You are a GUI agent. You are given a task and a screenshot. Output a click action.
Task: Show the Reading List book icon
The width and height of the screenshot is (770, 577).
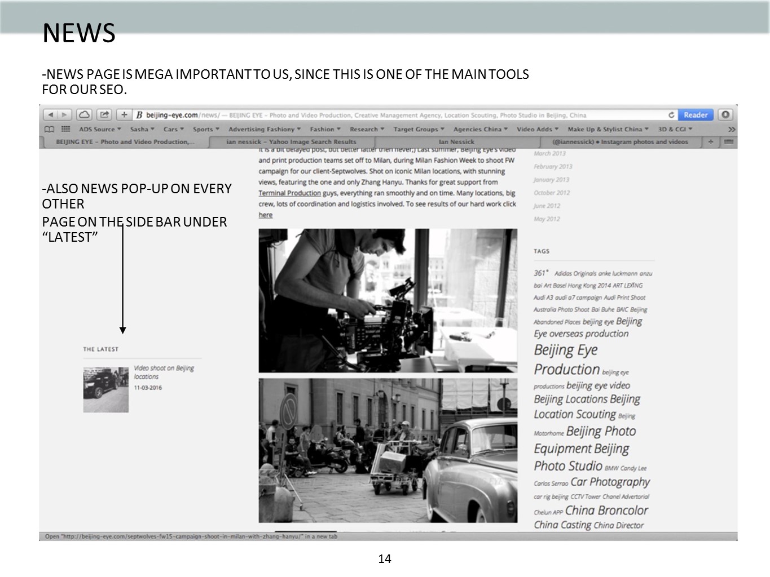coord(50,129)
